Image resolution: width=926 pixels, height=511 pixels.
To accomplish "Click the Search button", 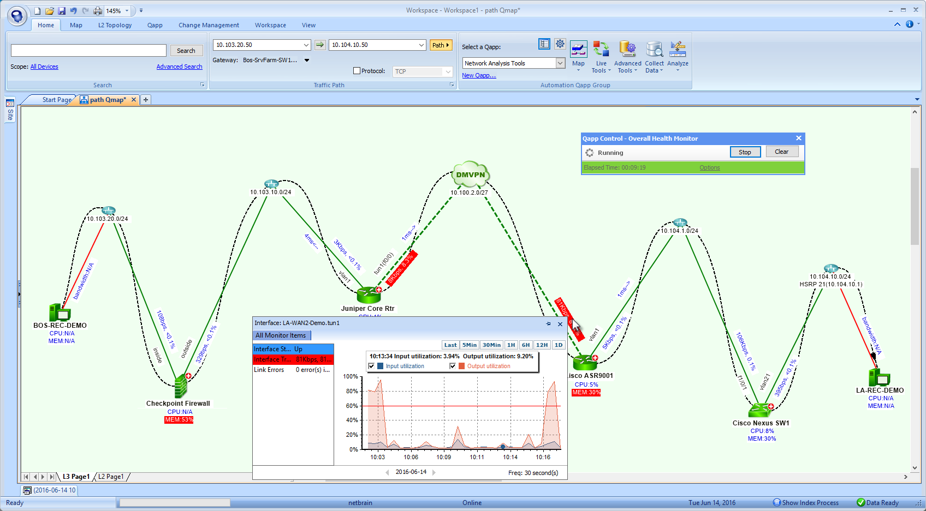I will point(186,51).
